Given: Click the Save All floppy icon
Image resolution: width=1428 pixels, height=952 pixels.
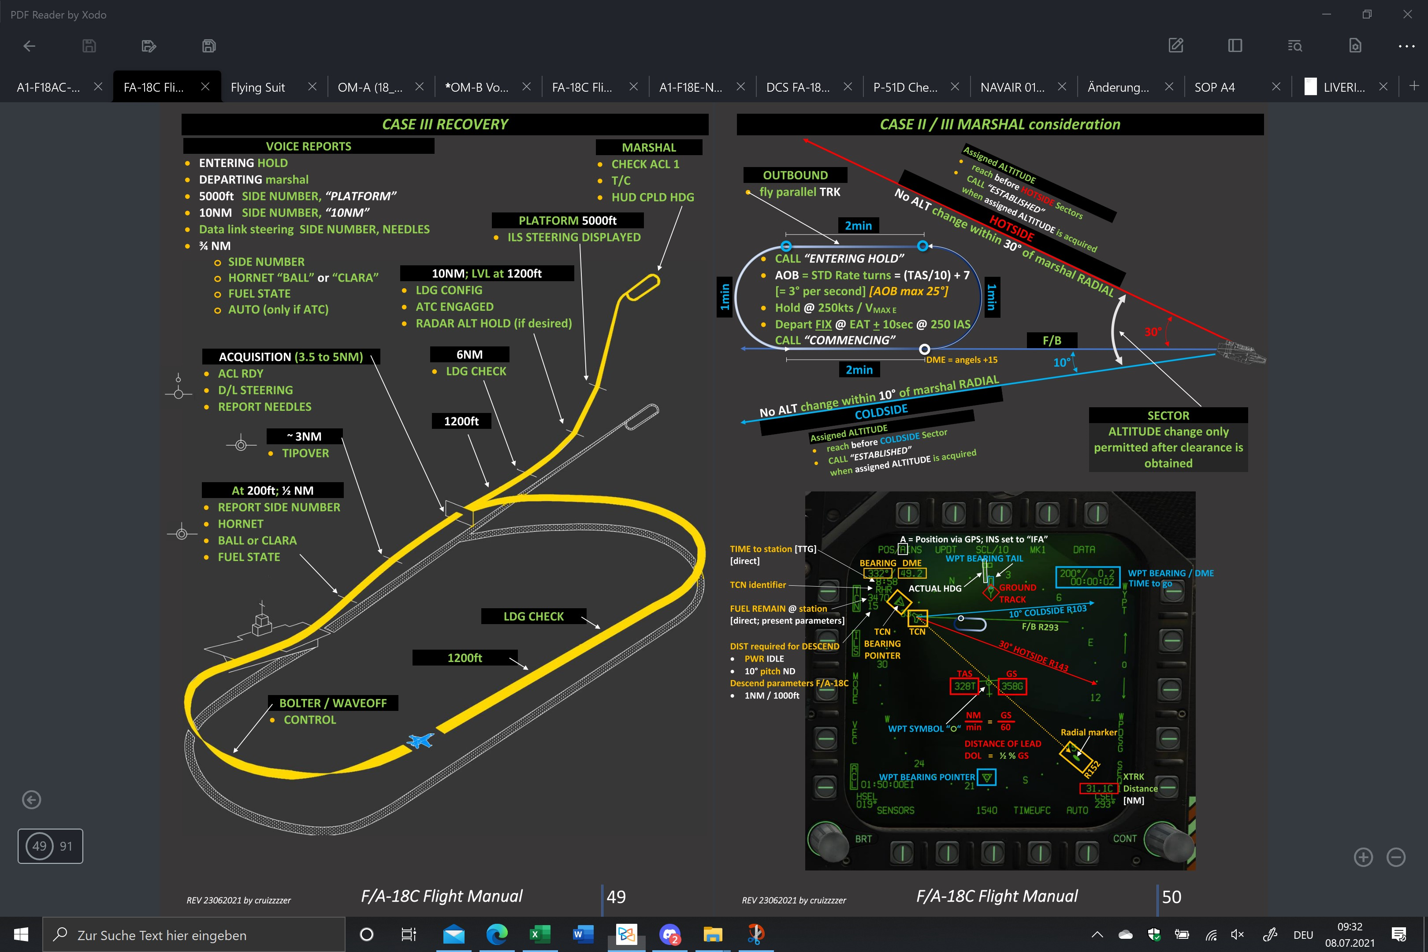Looking at the screenshot, I should [x=209, y=46].
